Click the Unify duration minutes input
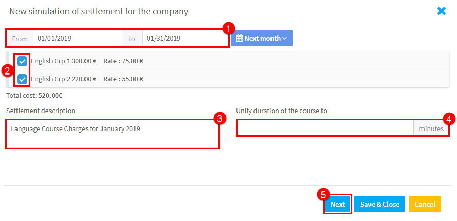Viewport: 457px width, 221px height. [325, 127]
